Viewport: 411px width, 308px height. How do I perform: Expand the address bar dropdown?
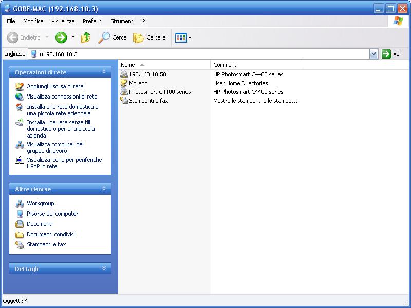coord(374,54)
